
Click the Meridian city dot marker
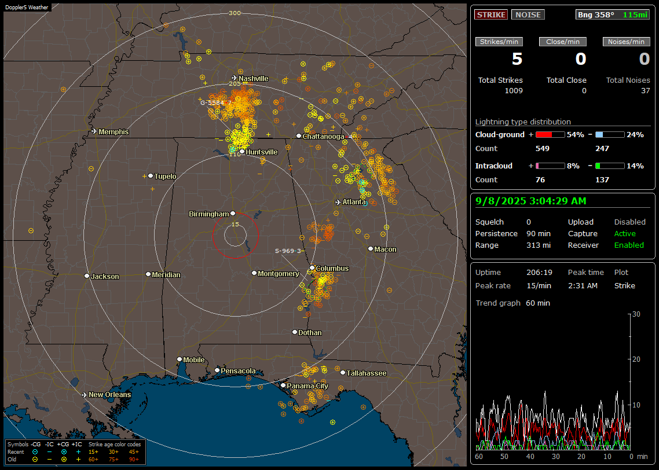tap(148, 274)
